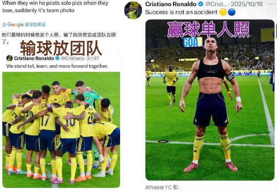Click the top-right tweet profile avatar
Image resolution: width=277 pixels, height=193 pixels.
tap(133, 10)
